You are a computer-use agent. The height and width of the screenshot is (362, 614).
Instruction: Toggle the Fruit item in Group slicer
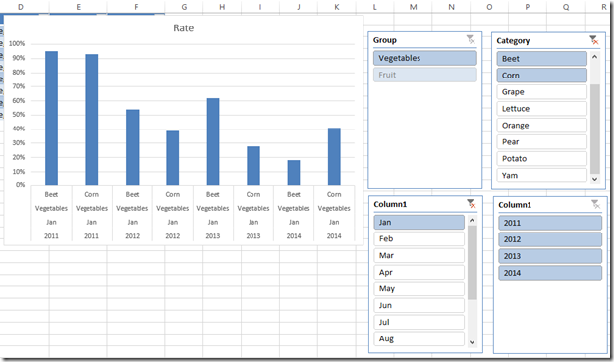(x=424, y=75)
